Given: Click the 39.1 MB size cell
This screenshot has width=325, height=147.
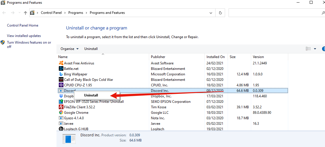Looking at the screenshot, I should [242, 107].
